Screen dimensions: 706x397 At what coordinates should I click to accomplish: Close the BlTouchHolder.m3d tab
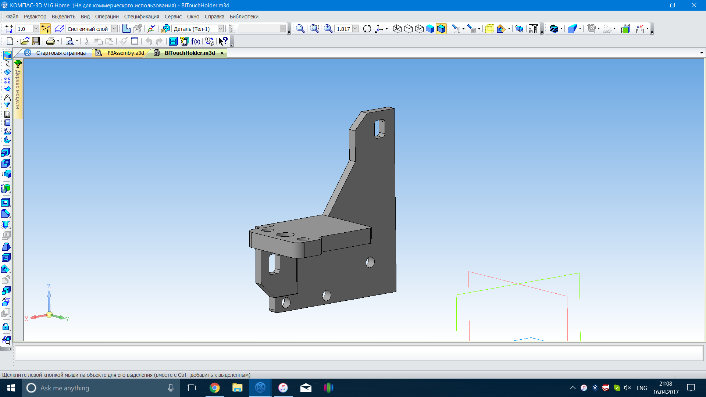pos(222,53)
